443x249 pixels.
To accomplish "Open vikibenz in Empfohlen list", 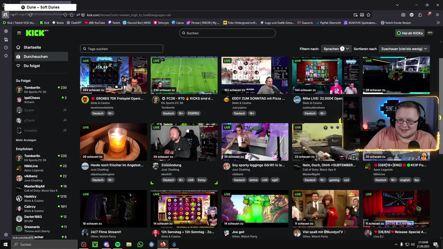I will [x=41, y=178].
